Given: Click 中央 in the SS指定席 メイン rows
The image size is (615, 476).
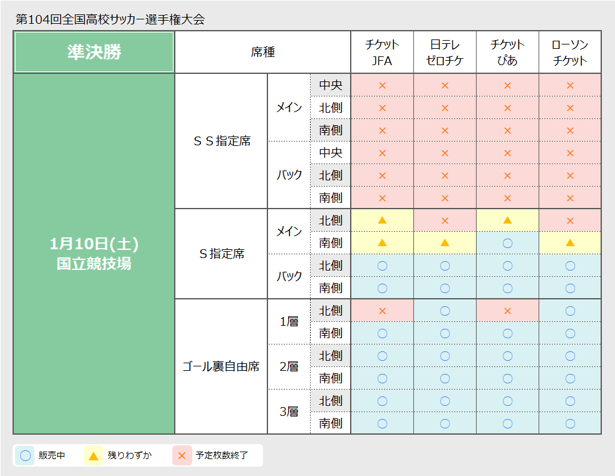Looking at the screenshot, I should [x=331, y=85].
